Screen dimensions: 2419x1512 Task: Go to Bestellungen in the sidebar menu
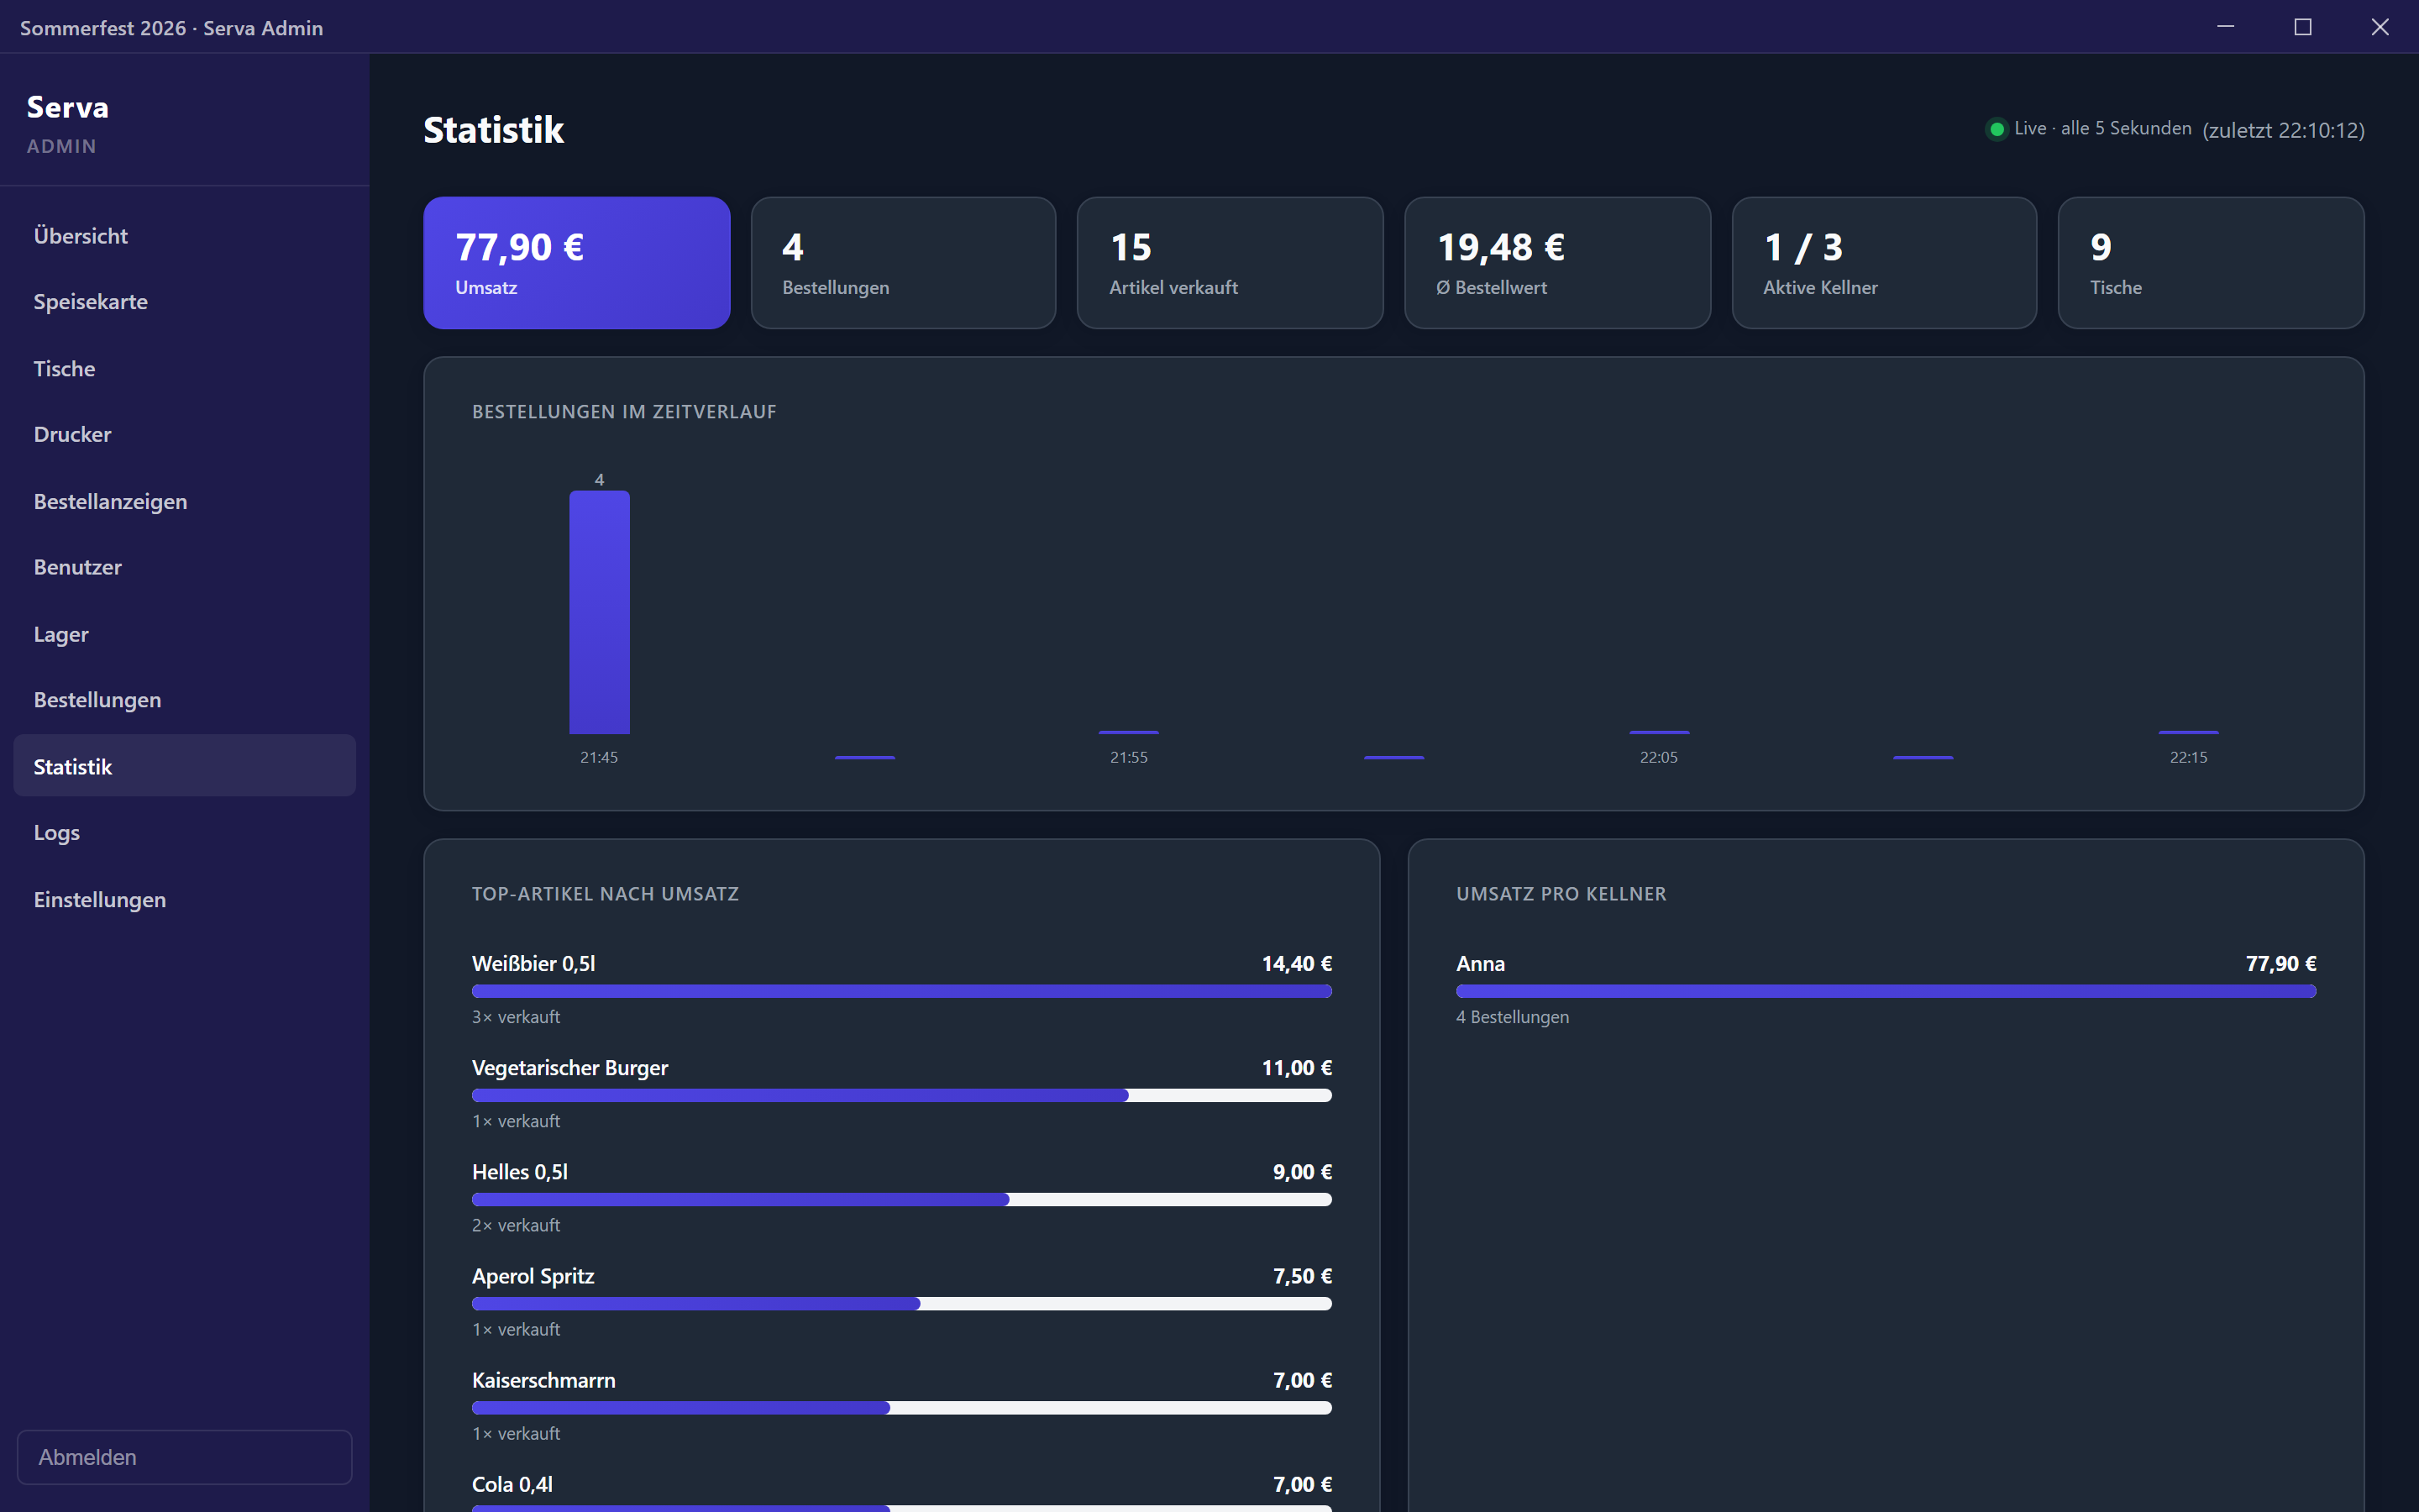(184, 700)
